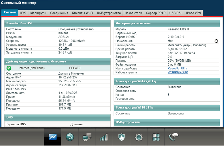Click the refresh updates icon
The width and height of the screenshot is (224, 146).
(x=216, y=41)
